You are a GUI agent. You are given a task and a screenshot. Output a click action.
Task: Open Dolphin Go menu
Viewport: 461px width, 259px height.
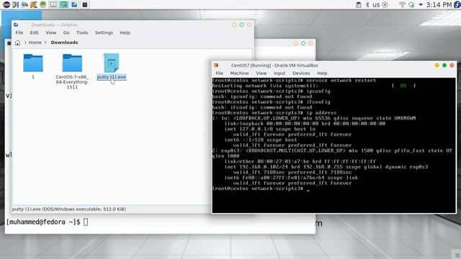66,32
